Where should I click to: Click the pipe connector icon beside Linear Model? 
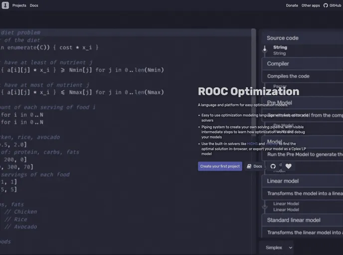265,207
